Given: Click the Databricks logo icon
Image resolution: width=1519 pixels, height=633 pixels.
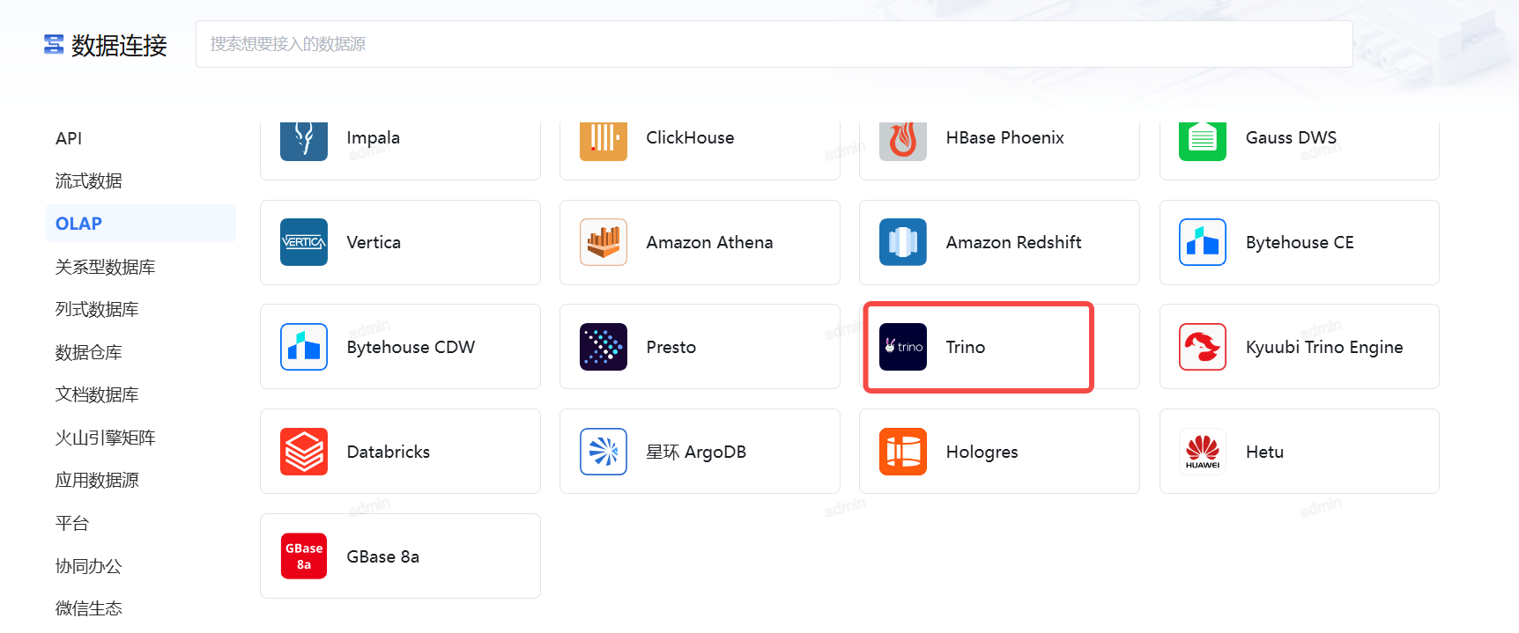Looking at the screenshot, I should click(304, 452).
